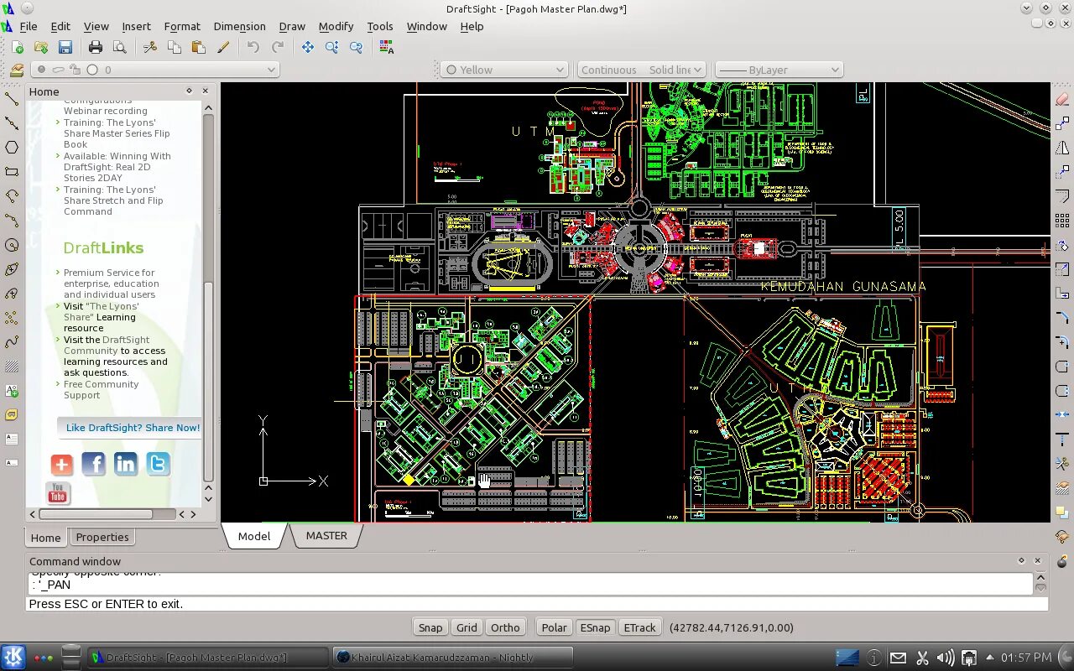Click the Print icon
The width and height of the screenshot is (1074, 671).
96,48
